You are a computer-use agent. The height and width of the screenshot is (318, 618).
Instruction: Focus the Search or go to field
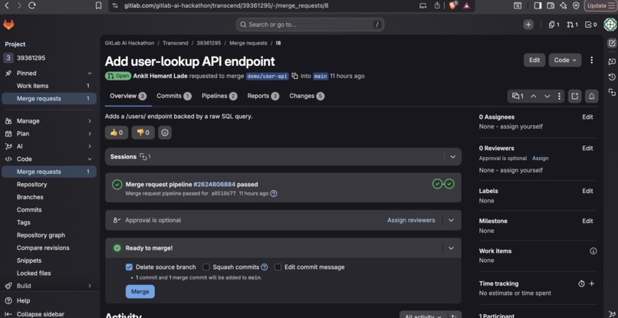pos(310,25)
